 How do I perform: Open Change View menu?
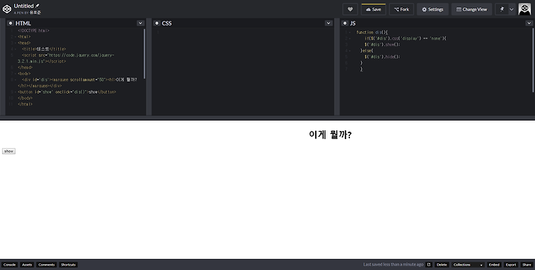(x=472, y=9)
